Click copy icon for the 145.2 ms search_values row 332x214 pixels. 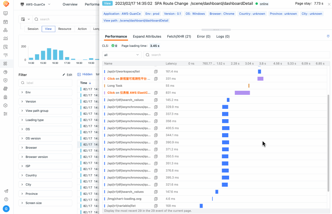156,100
